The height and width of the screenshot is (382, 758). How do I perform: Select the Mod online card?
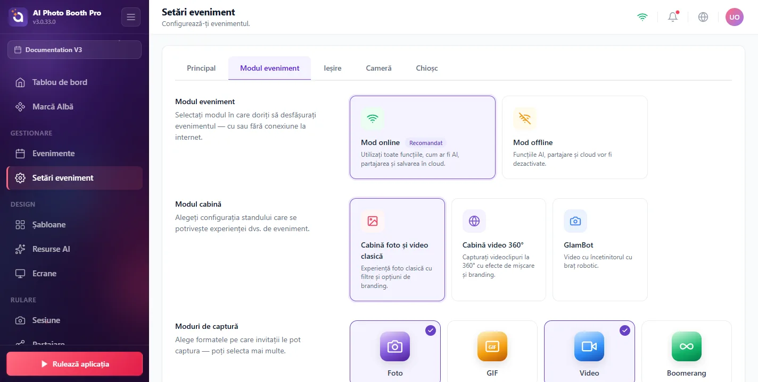coord(423,137)
